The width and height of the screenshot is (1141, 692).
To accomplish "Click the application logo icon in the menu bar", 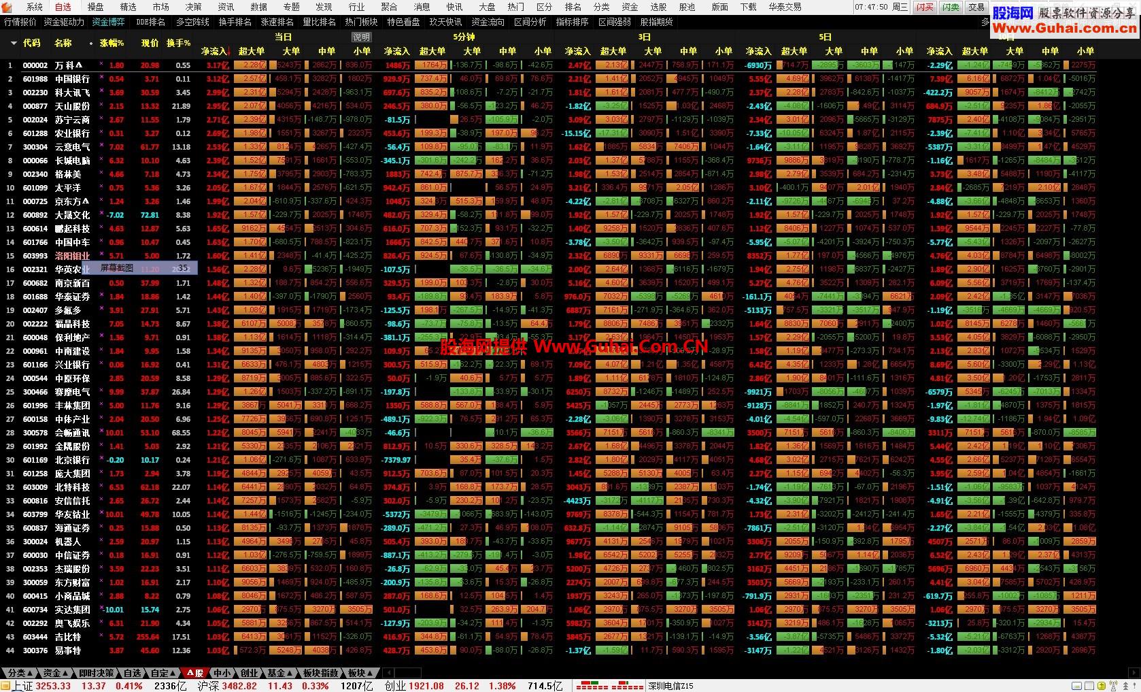I will pos(8,7).
